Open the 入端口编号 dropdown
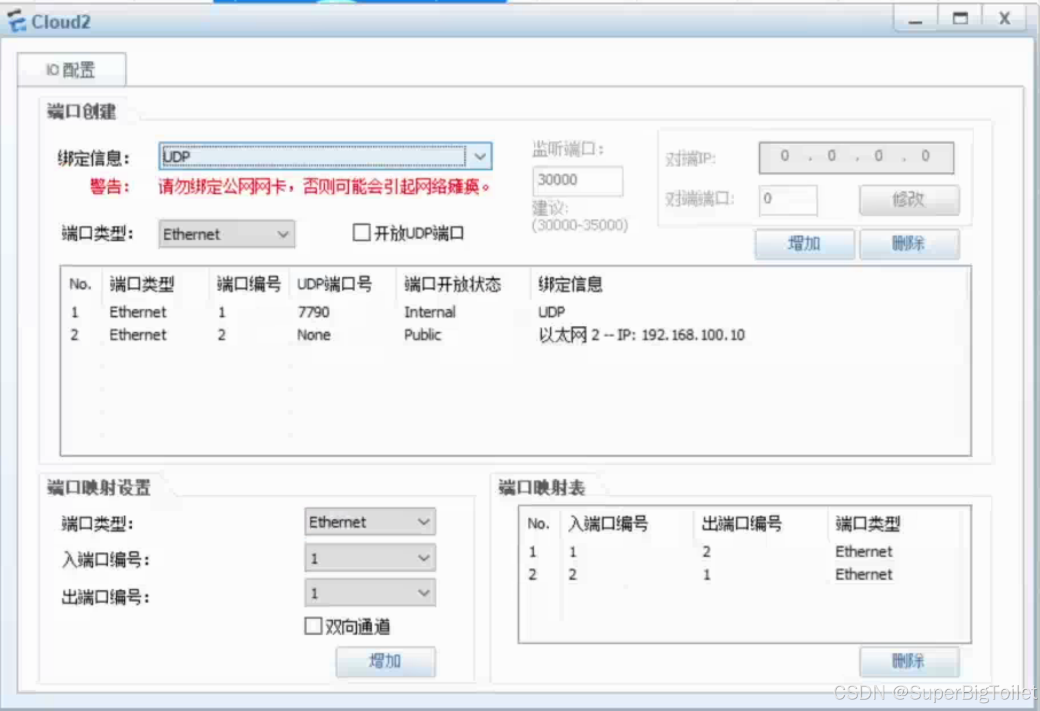Viewport: 1040px width, 711px height. click(370, 558)
